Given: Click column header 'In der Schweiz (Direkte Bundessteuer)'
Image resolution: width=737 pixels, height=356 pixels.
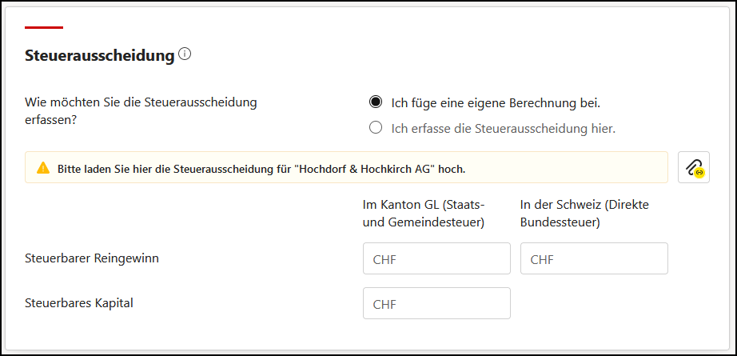Looking at the screenshot, I should [x=584, y=214].
